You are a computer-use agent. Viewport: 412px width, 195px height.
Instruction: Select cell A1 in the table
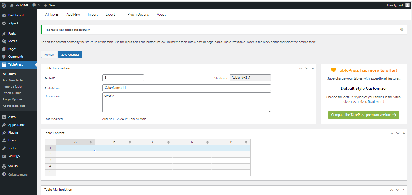tap(76, 148)
